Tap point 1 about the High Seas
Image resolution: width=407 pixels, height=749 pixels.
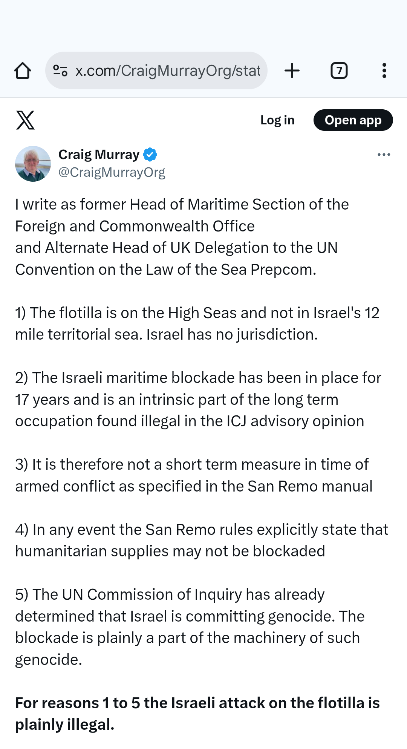point(197,323)
